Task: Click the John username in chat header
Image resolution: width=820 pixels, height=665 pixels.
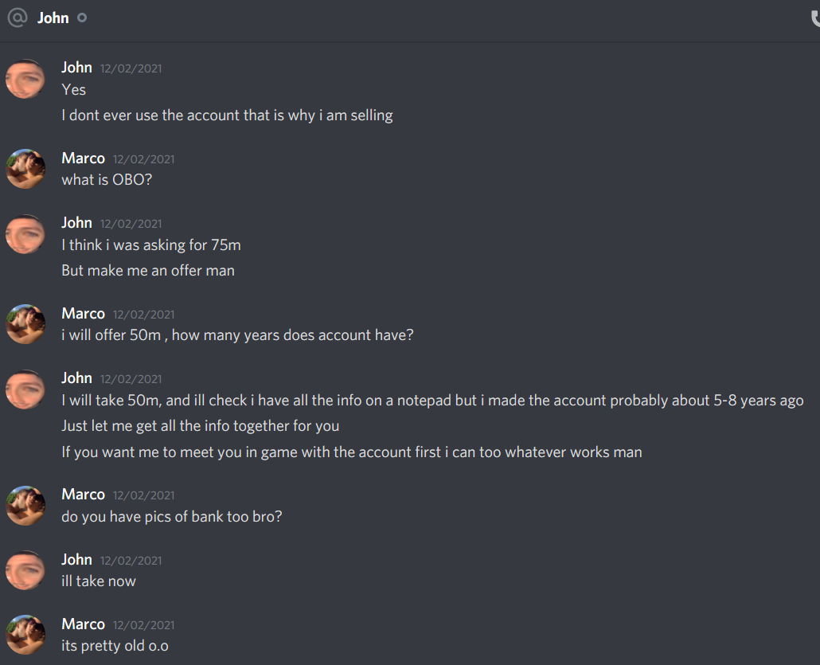Action: 53,18
